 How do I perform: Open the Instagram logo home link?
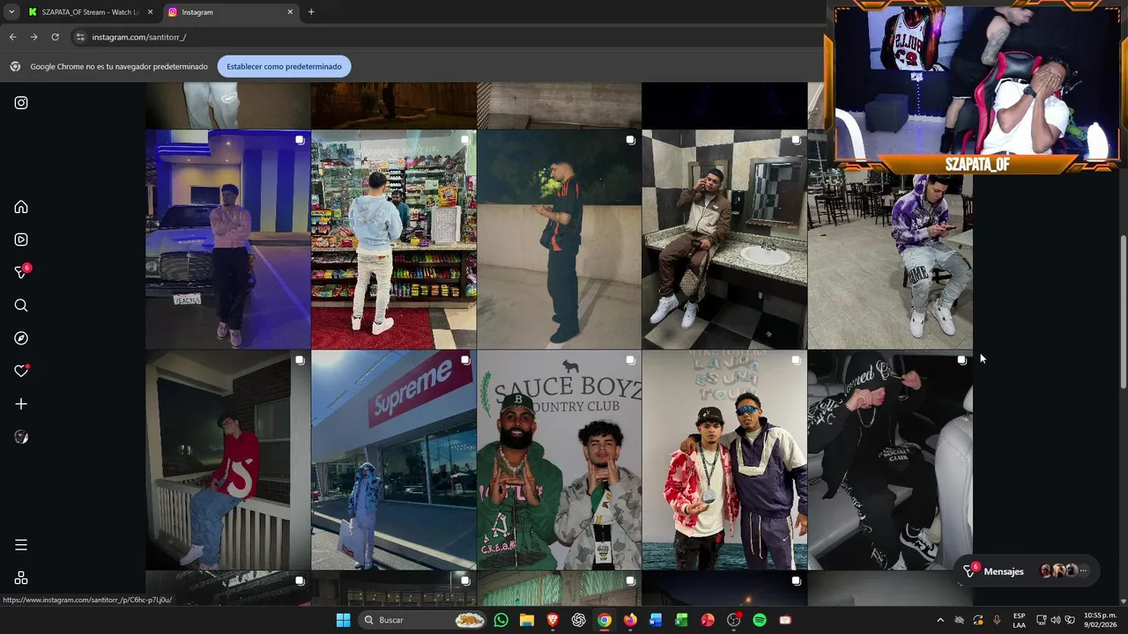click(21, 103)
